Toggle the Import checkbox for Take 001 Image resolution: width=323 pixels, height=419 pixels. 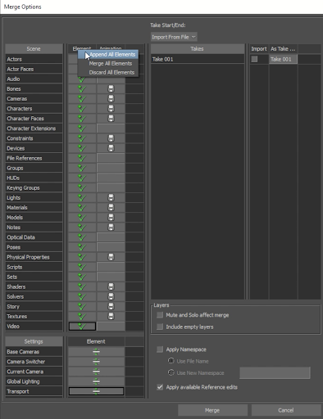point(254,59)
